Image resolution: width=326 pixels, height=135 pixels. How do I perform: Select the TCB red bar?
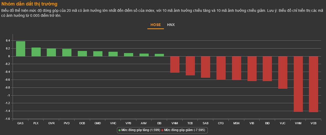coord(190,66)
